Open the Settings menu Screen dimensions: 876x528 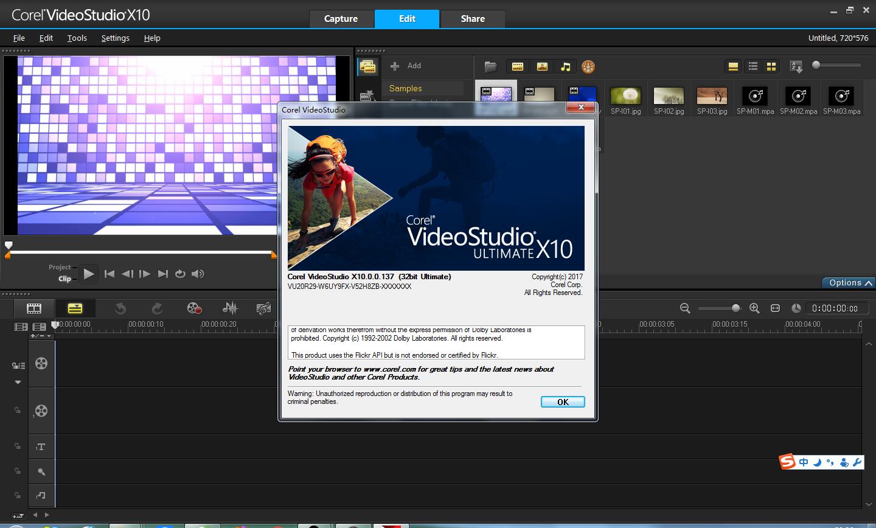(x=115, y=38)
